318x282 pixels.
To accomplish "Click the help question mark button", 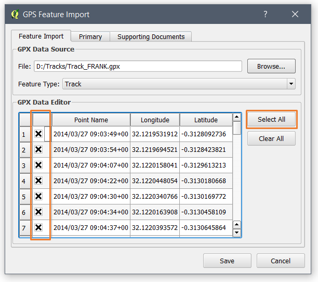I will click(266, 14).
